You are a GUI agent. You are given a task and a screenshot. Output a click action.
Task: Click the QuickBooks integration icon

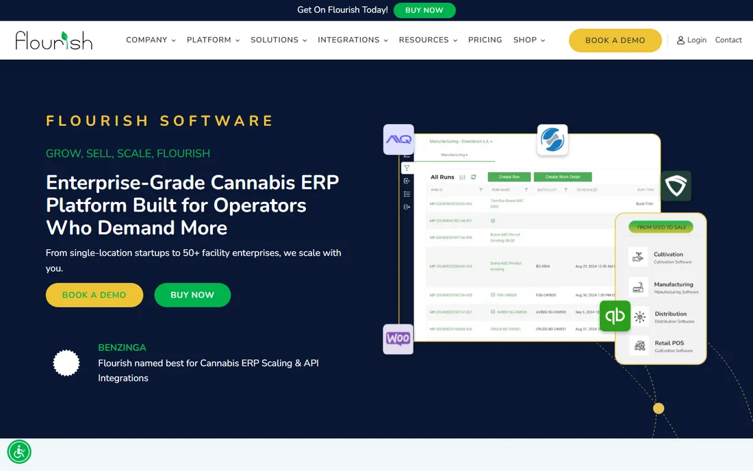(615, 316)
